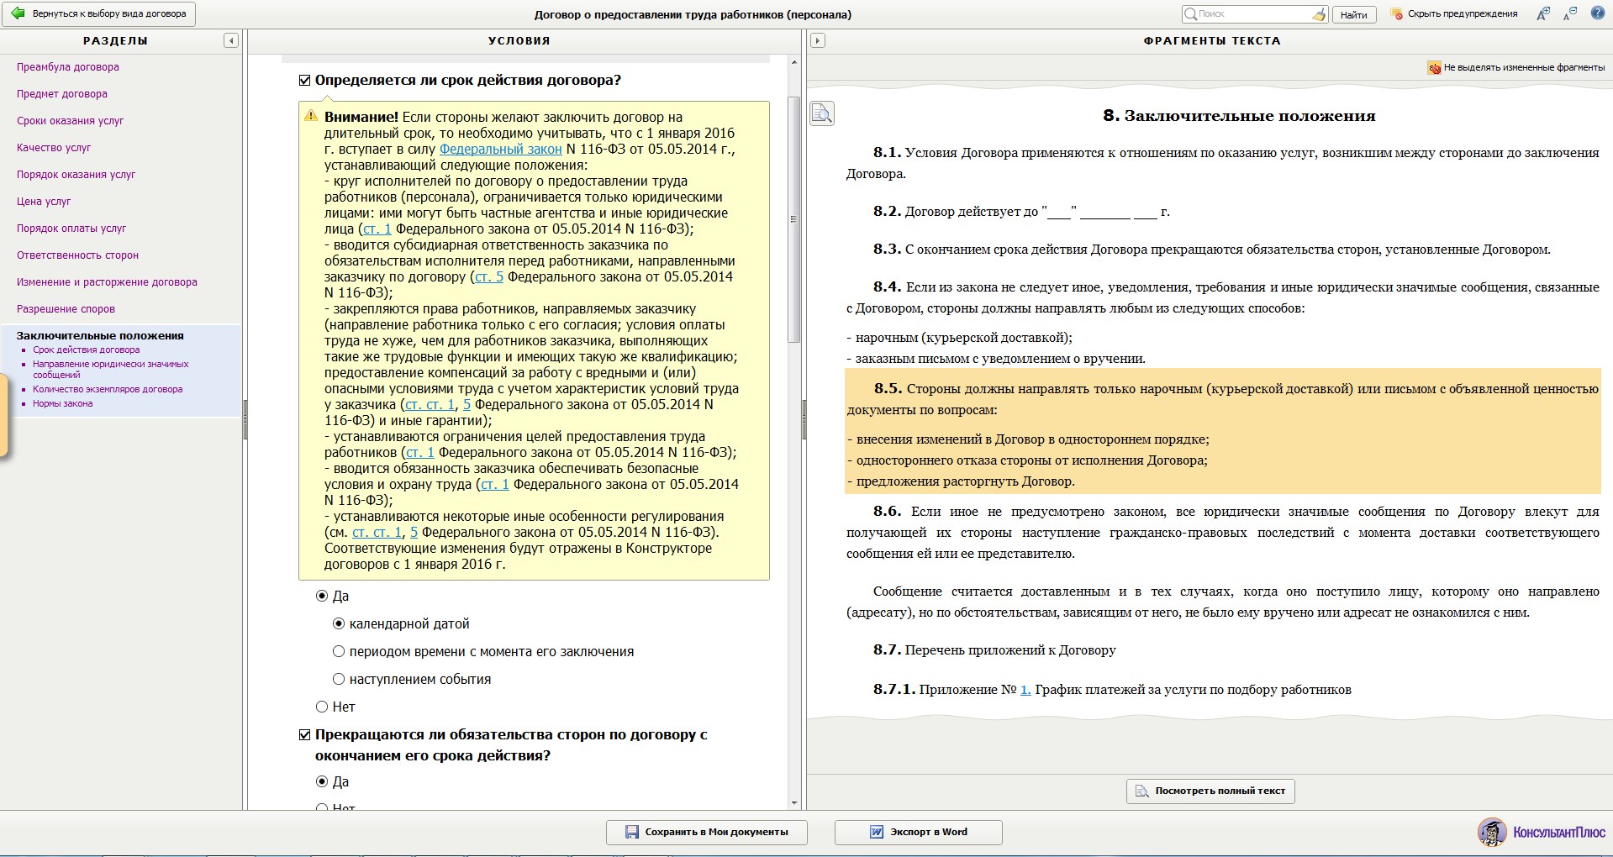1613x857 pixels.
Task: Click the highlight-off icon for changed fragments
Action: point(1434,67)
